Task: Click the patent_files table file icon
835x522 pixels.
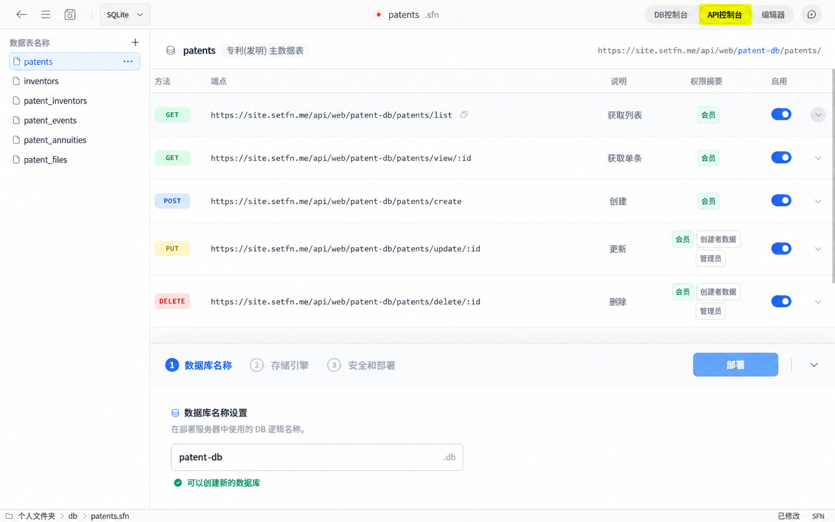Action: pos(16,159)
